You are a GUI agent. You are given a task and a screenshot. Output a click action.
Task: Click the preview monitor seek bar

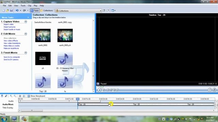click(157, 87)
